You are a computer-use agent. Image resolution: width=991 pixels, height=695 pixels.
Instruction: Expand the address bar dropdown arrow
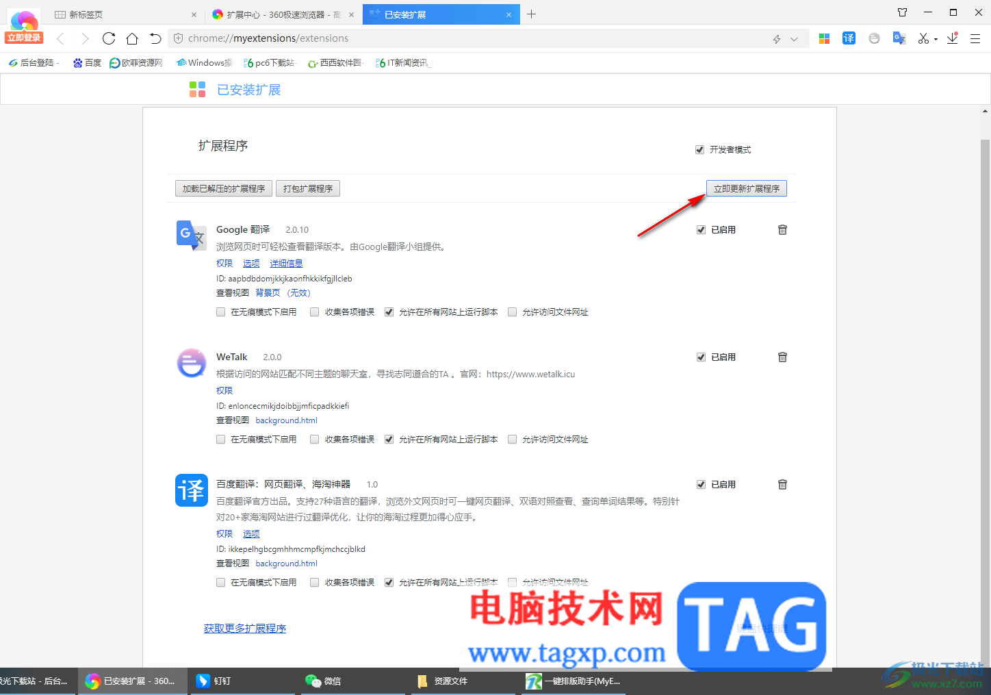click(x=794, y=39)
